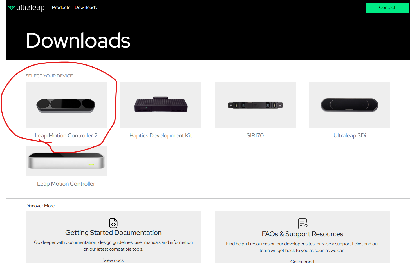
Task: Click the code document icon for documentation
Action: point(113,223)
